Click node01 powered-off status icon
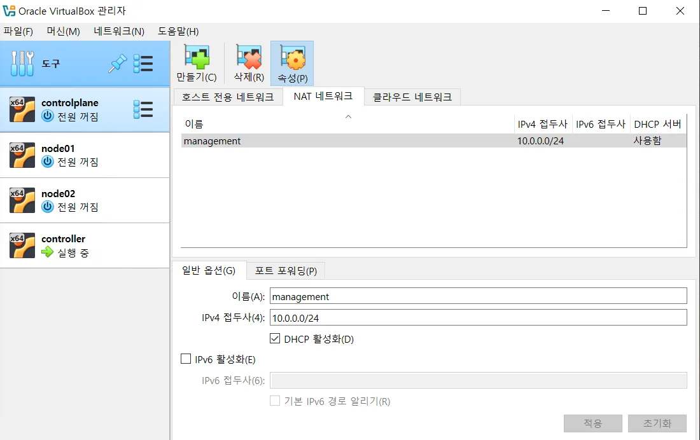The image size is (700, 440). tap(48, 162)
